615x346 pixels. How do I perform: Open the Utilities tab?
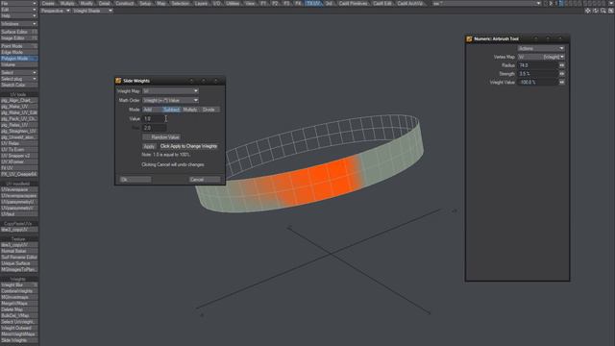coord(233,3)
